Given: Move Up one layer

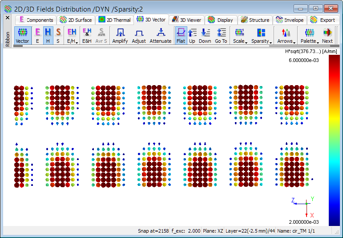Looking at the screenshot, I should click(192, 36).
